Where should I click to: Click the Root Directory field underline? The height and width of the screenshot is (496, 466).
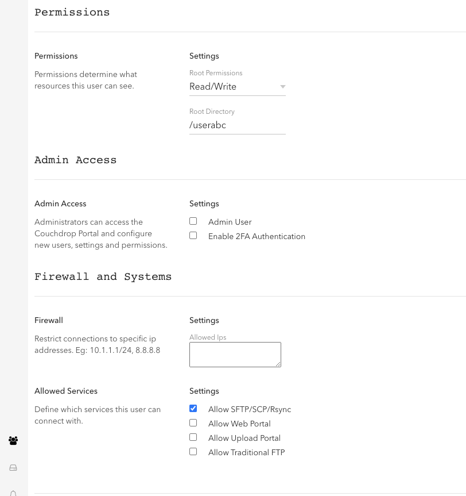(238, 133)
